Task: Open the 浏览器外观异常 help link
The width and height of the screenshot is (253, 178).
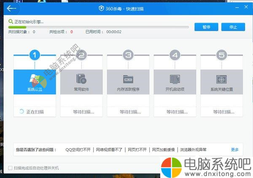Action: pyautogui.click(x=193, y=150)
